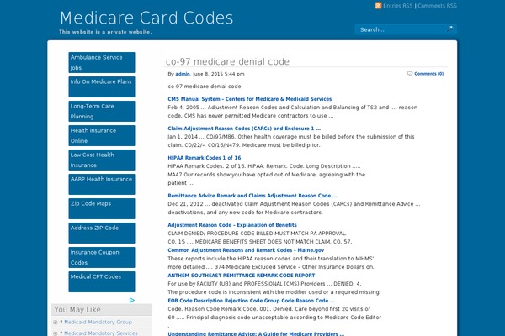Open Long-Term Care Planning menu item
The image size is (505, 336).
point(102,111)
